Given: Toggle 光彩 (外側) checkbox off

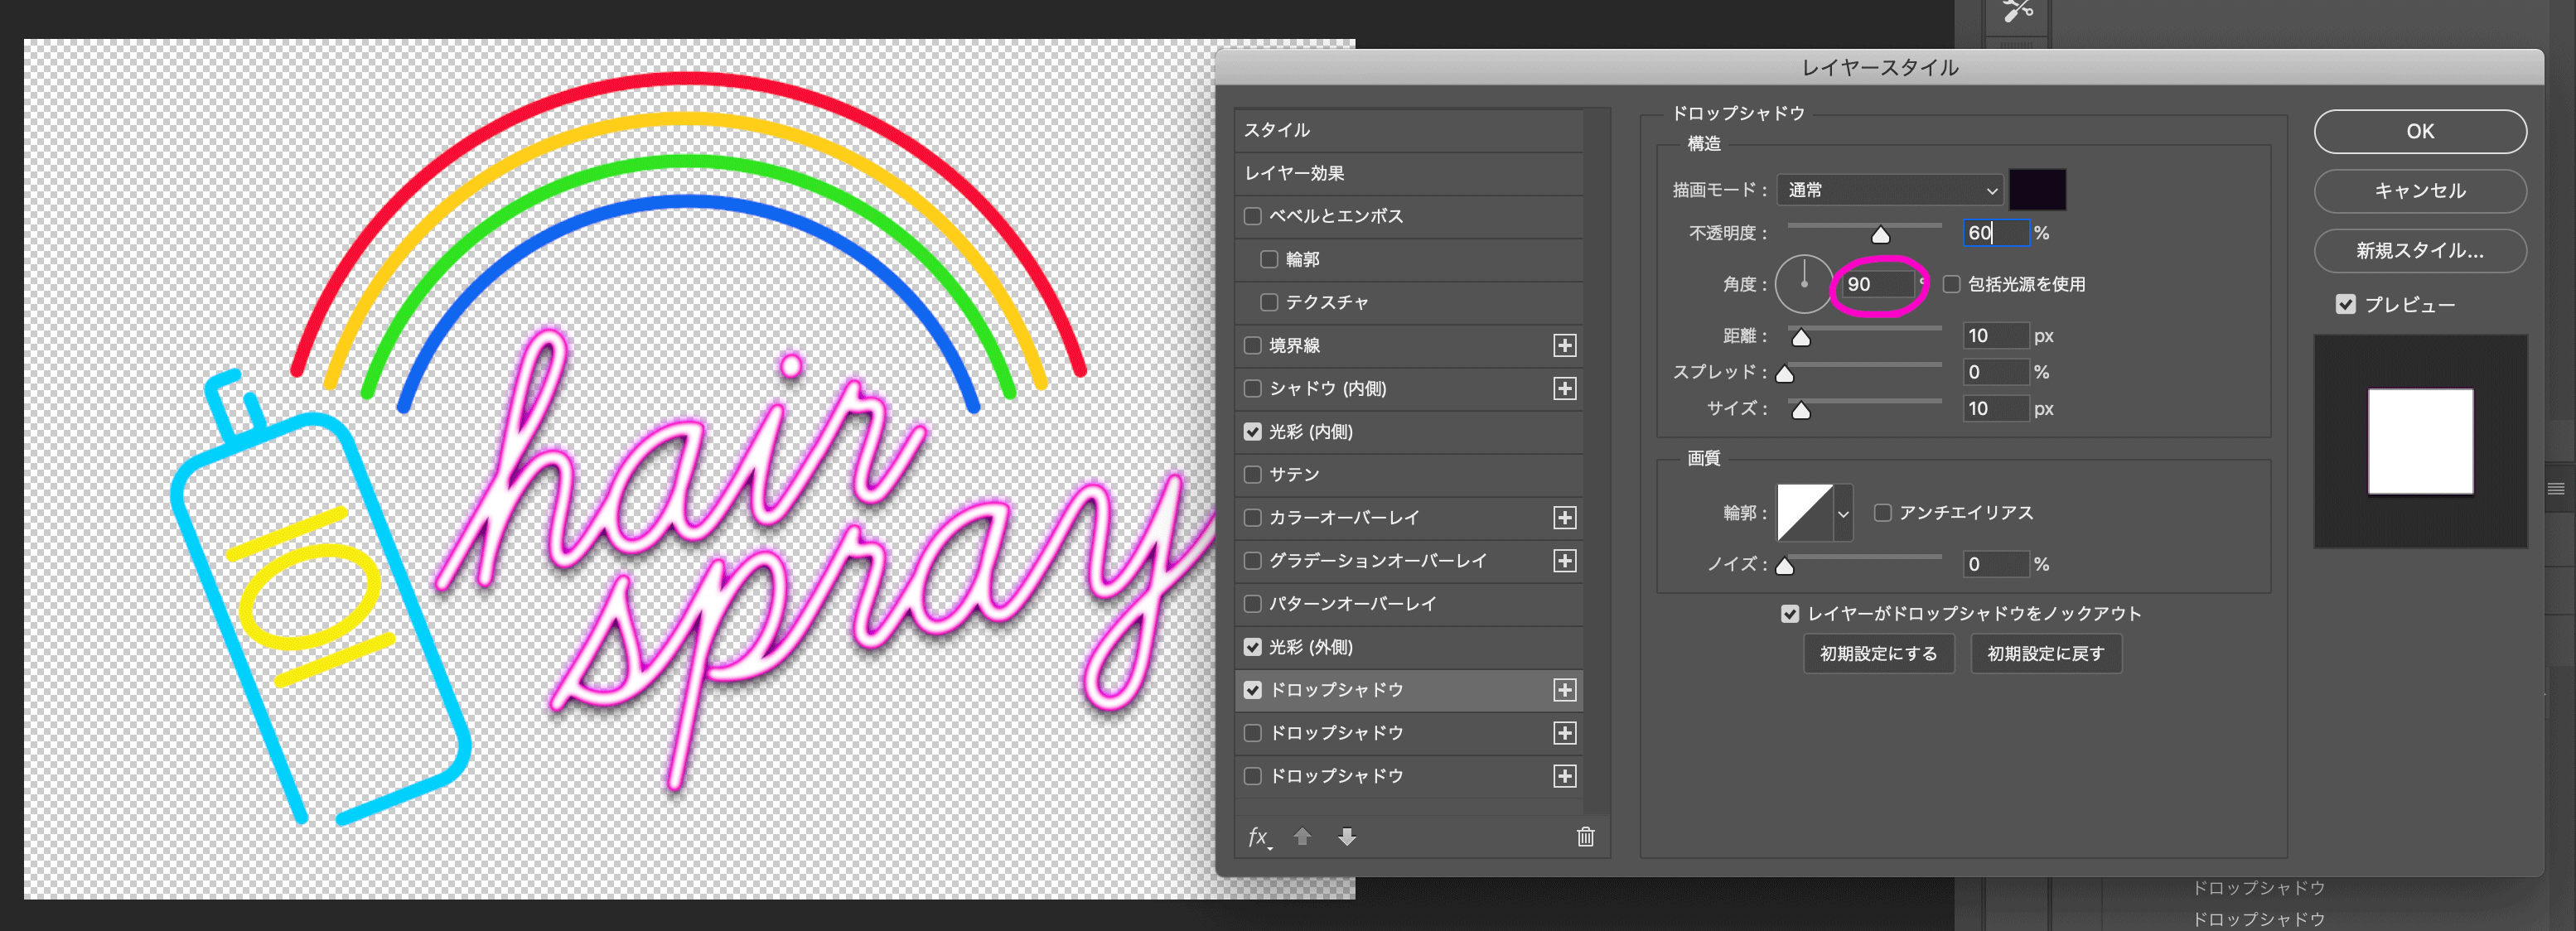Looking at the screenshot, I should click(x=1253, y=647).
